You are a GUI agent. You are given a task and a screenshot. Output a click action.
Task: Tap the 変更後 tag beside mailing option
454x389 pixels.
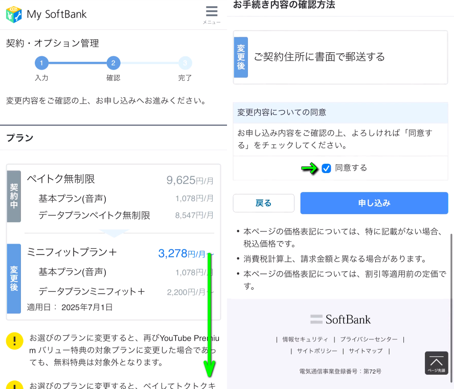(241, 57)
